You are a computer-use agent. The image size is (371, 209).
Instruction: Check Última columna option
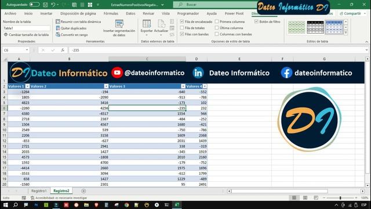tap(217, 28)
